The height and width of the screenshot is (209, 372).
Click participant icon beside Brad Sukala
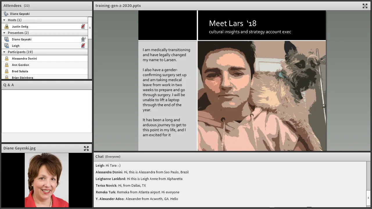pos(7,71)
